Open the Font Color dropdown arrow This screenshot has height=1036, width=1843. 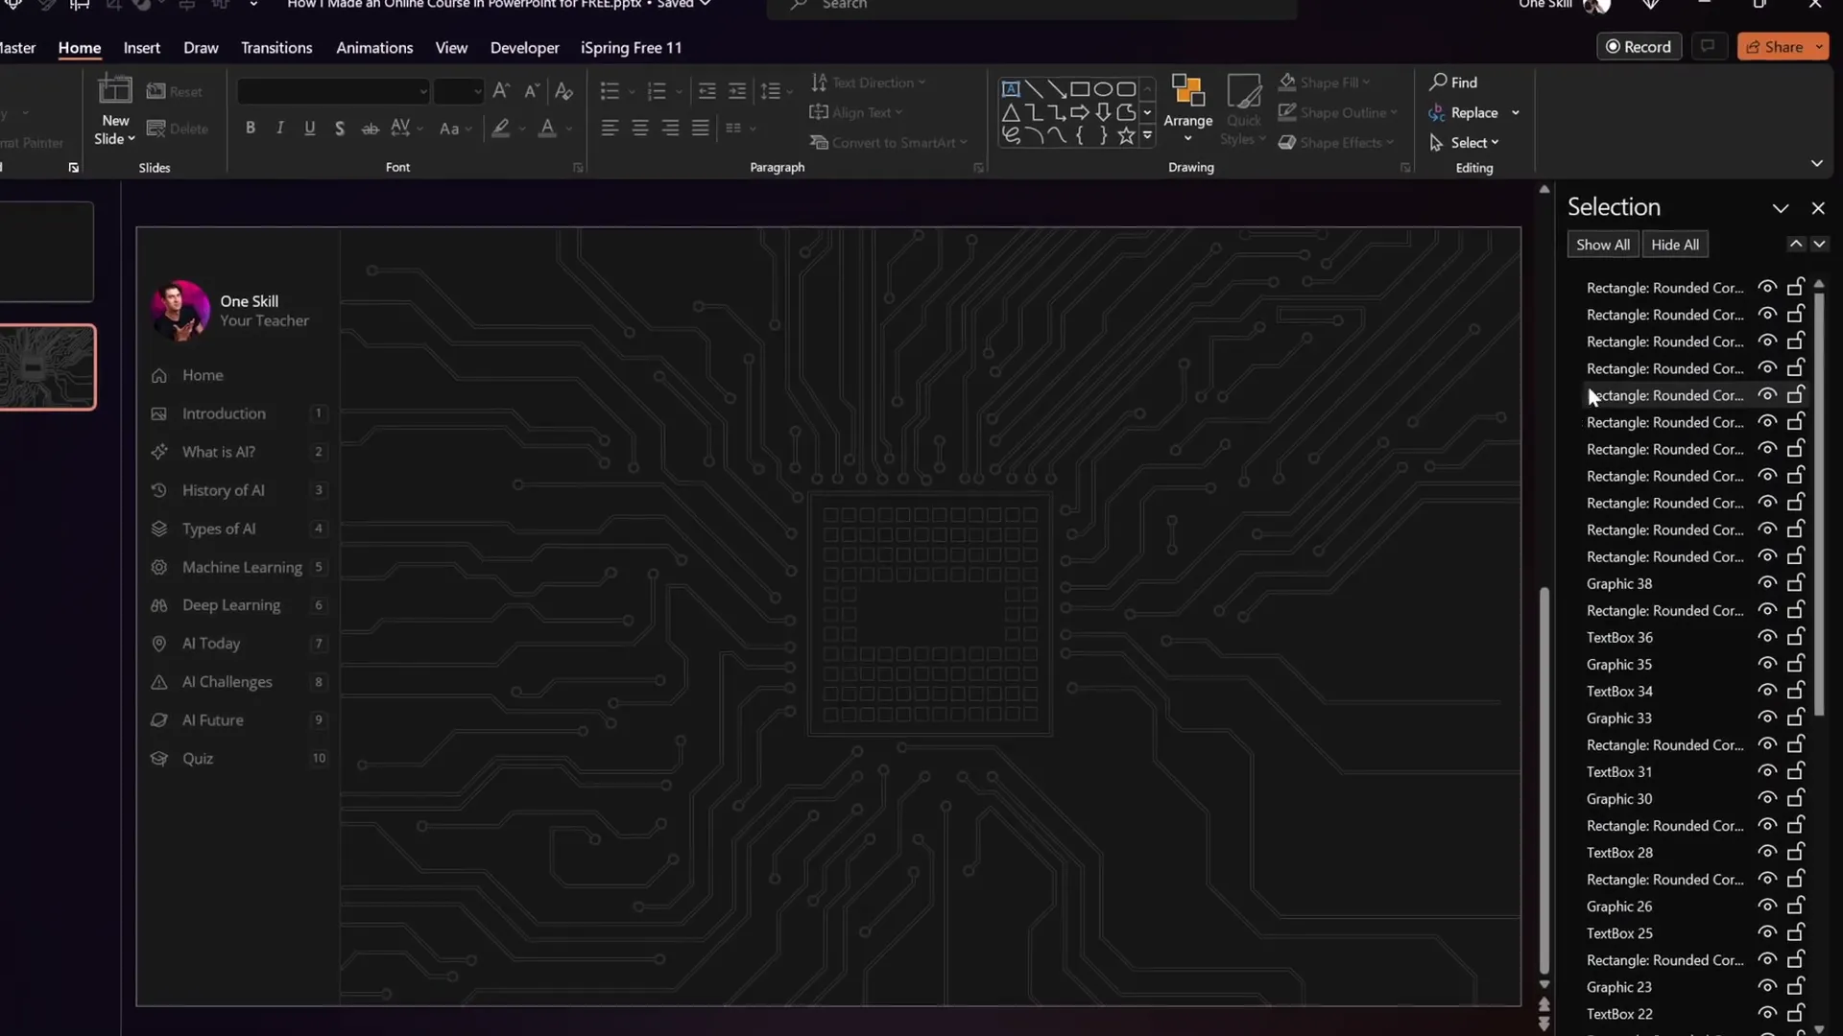[x=565, y=128]
